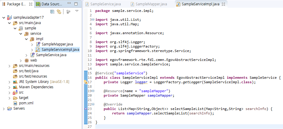This screenshot has height=129, width=283.
Task: Select the pom.xml file icon
Action: 15,103
